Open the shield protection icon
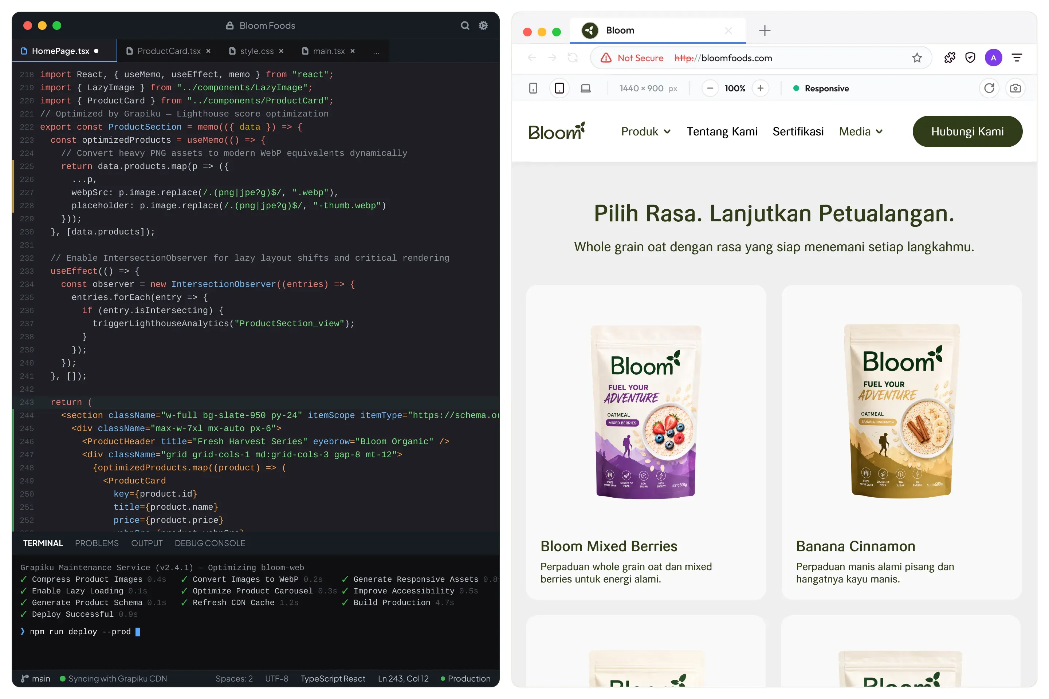 pos(970,58)
